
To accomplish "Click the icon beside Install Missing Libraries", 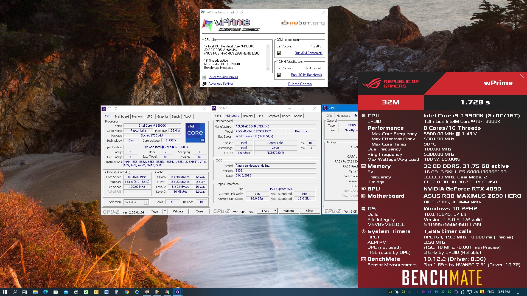I will (x=204, y=77).
